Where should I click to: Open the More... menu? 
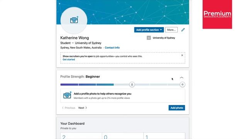pos(171,30)
